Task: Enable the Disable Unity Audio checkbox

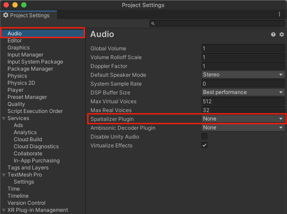Action: [204, 136]
